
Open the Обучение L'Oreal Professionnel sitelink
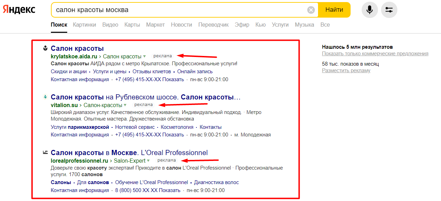click(152, 182)
